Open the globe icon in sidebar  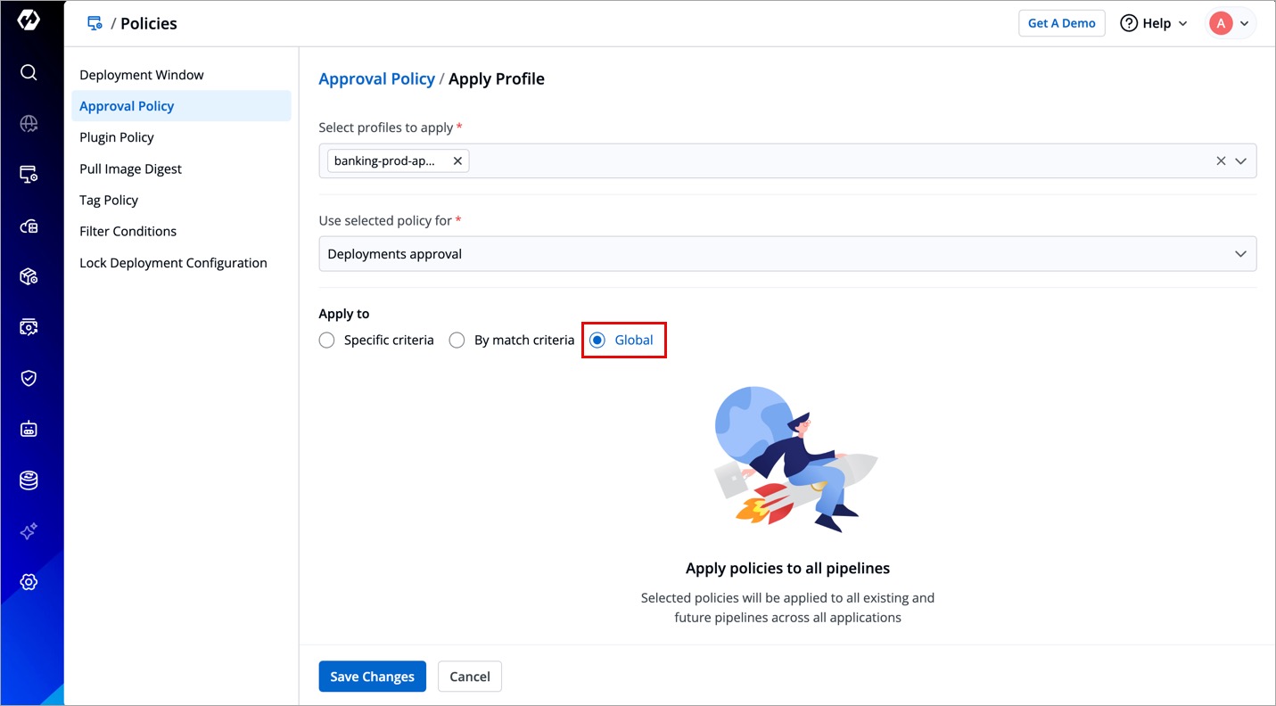pyautogui.click(x=29, y=124)
